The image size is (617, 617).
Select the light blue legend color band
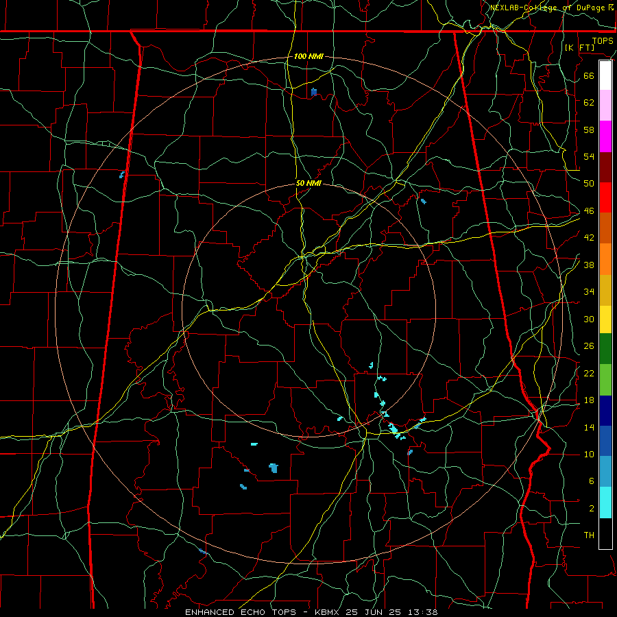point(605,472)
